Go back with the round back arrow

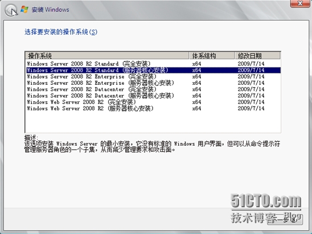[11, 10]
